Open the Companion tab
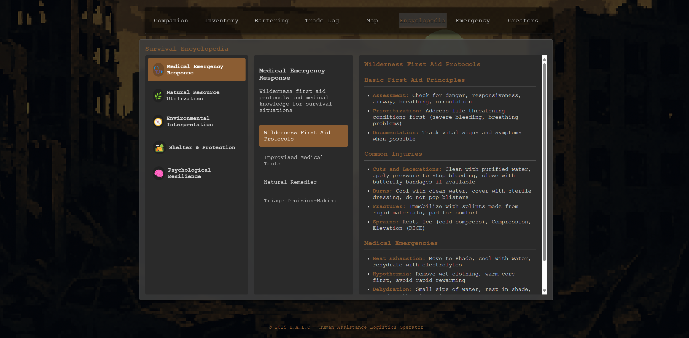The image size is (689, 338). 171,21
